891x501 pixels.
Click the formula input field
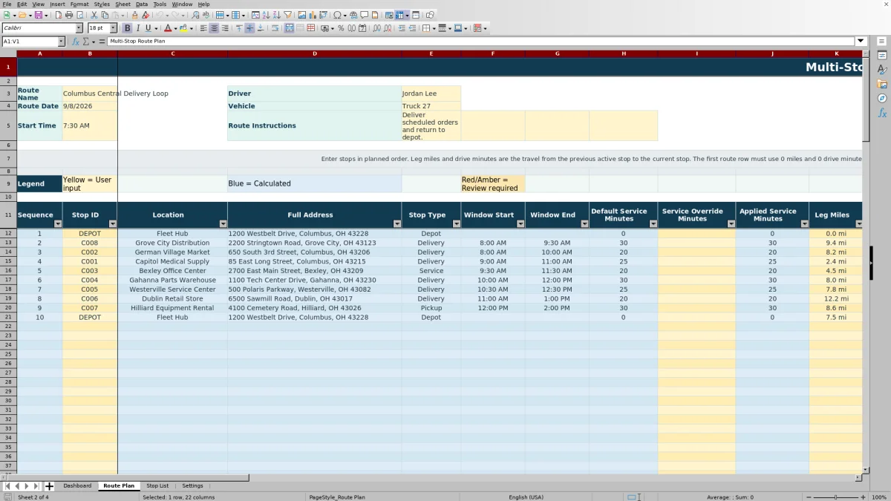tap(481, 42)
